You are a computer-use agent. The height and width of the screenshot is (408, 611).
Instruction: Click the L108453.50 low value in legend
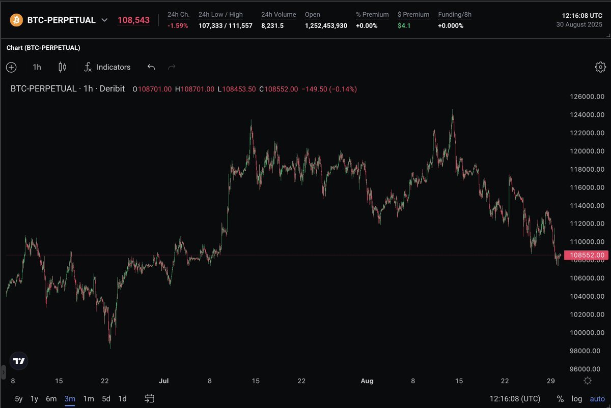point(237,89)
